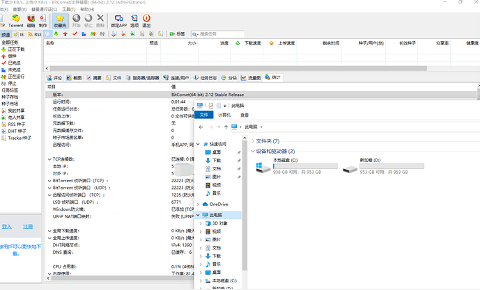
Task: Collapse the 设备和驱动器 group
Action: tap(252, 151)
